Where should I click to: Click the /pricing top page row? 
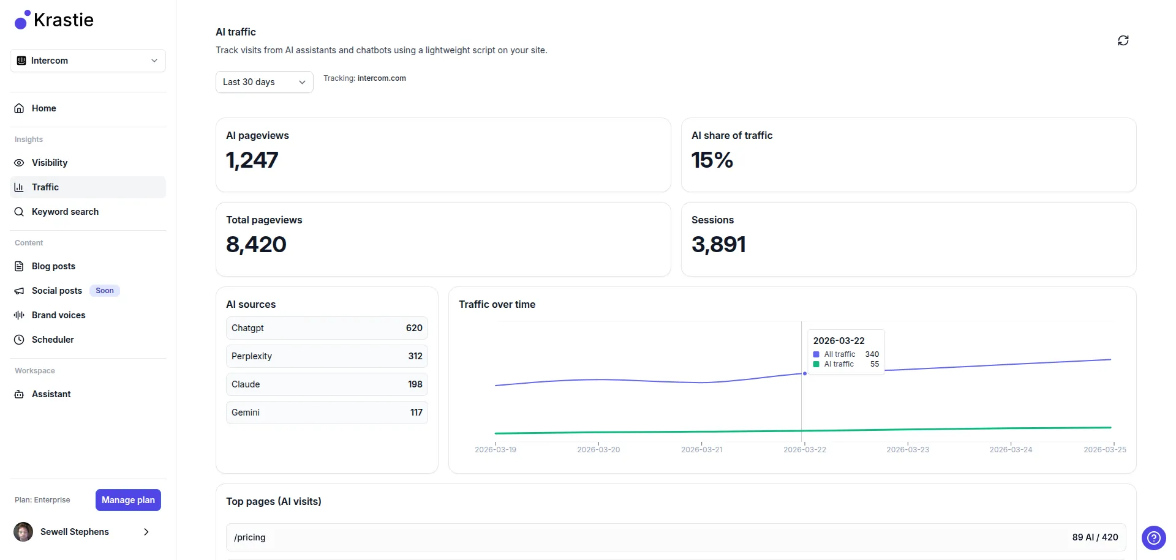[x=676, y=537]
